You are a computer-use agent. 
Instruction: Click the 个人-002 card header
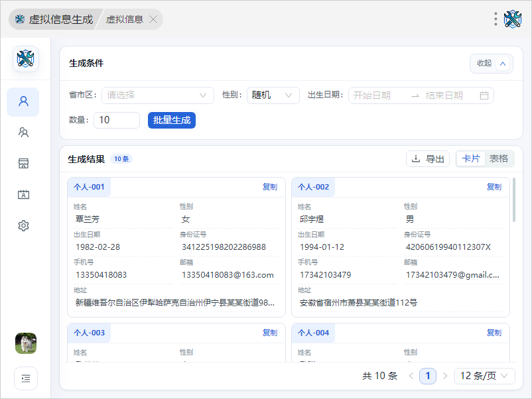coord(314,187)
